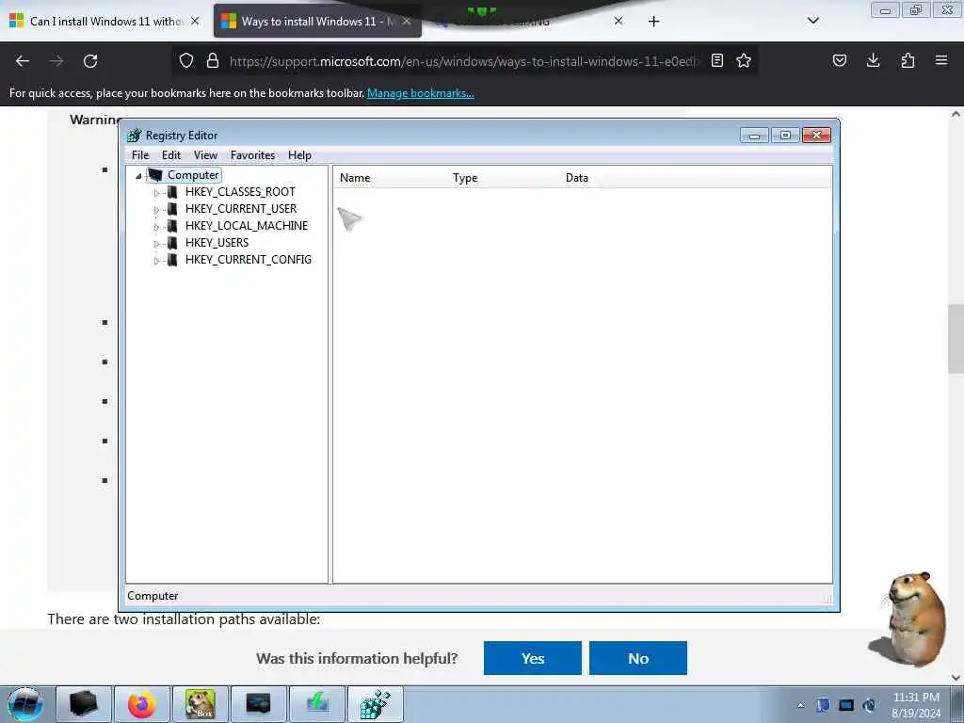964x723 pixels.
Task: Close the Registry Editor window
Action: tap(816, 136)
